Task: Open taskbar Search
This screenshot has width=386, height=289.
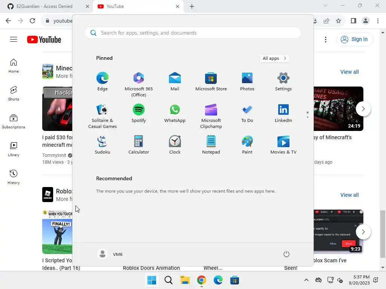Action: coord(168,280)
